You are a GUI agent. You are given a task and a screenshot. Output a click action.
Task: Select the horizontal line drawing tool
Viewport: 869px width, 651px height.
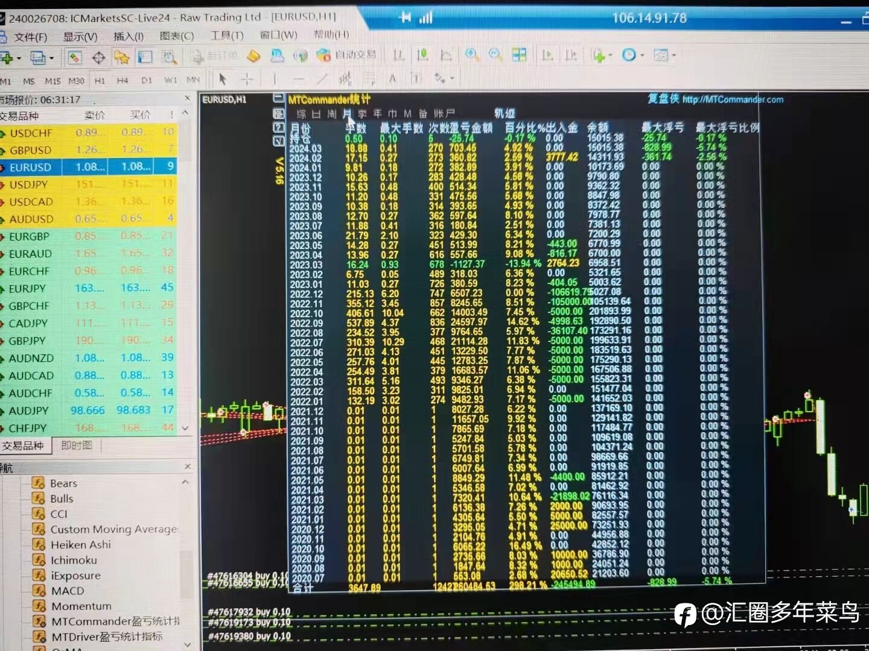pos(298,78)
